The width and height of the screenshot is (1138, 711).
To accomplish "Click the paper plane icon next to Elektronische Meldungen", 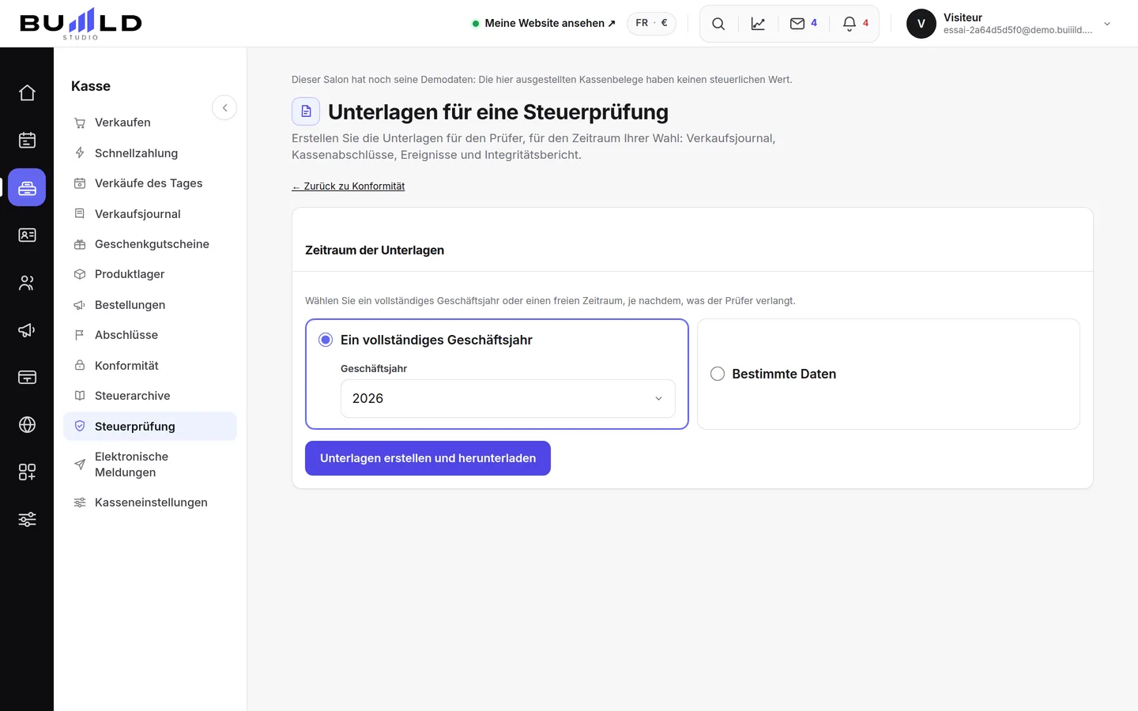I will tap(80, 465).
